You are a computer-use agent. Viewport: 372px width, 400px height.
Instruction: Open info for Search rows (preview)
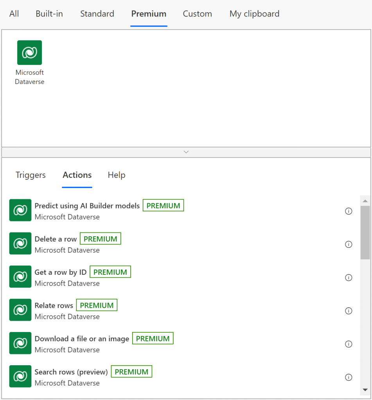349,377
